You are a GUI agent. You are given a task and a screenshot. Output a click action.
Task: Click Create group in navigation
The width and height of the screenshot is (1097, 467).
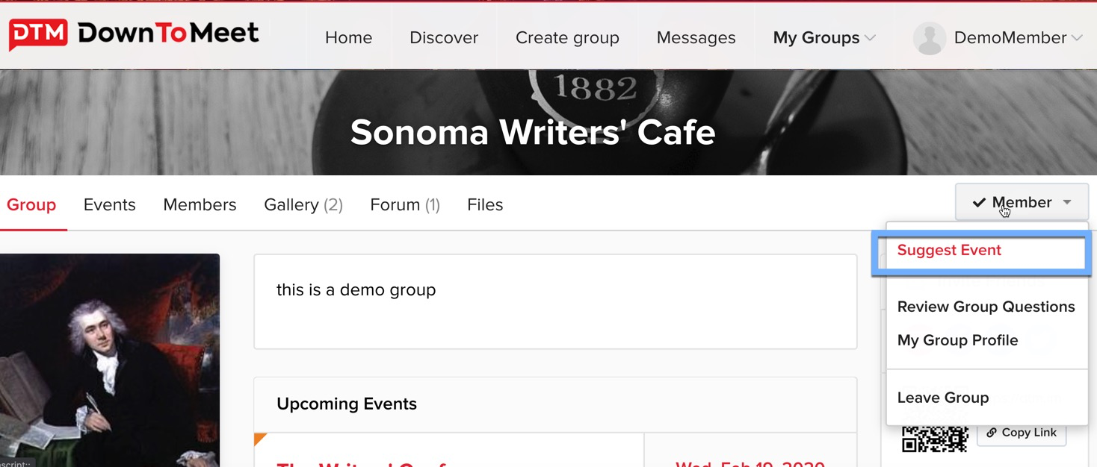567,38
